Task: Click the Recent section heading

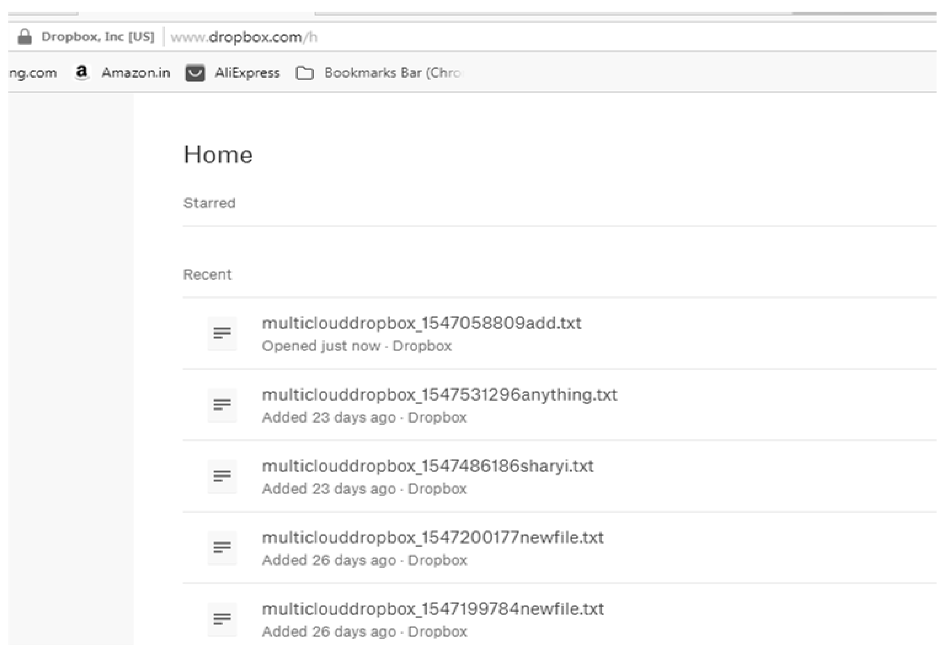Action: [x=207, y=275]
